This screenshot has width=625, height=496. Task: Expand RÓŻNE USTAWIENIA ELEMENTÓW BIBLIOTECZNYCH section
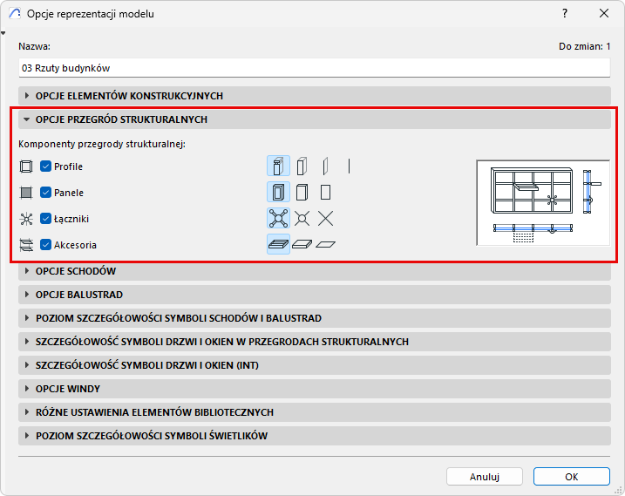tap(315, 412)
